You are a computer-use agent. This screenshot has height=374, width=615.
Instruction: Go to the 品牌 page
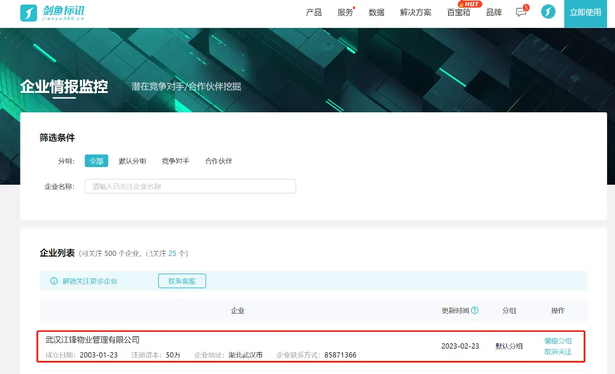point(494,13)
